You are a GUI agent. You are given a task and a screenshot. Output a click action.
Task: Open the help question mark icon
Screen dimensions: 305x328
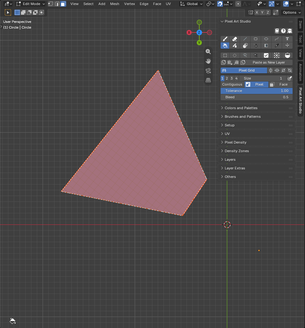tap(283, 31)
